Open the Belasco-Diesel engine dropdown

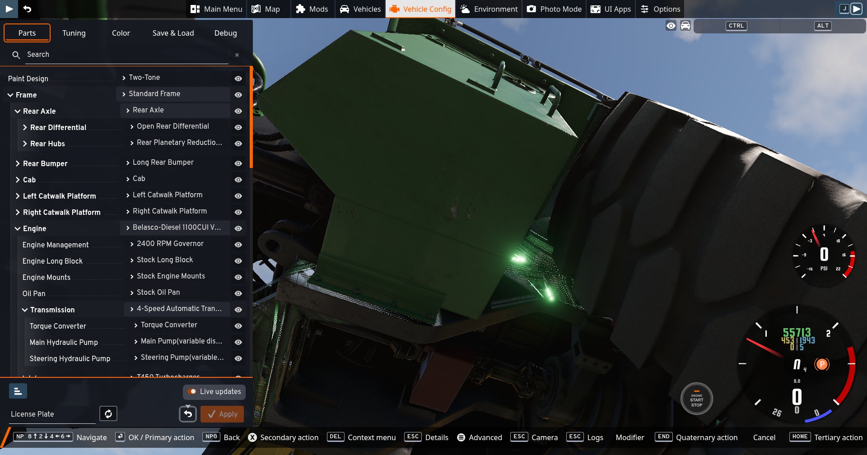175,227
